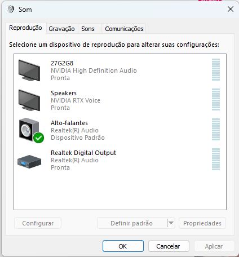Click the OK button
Viewport: 239px width, 257px height.
click(x=123, y=246)
